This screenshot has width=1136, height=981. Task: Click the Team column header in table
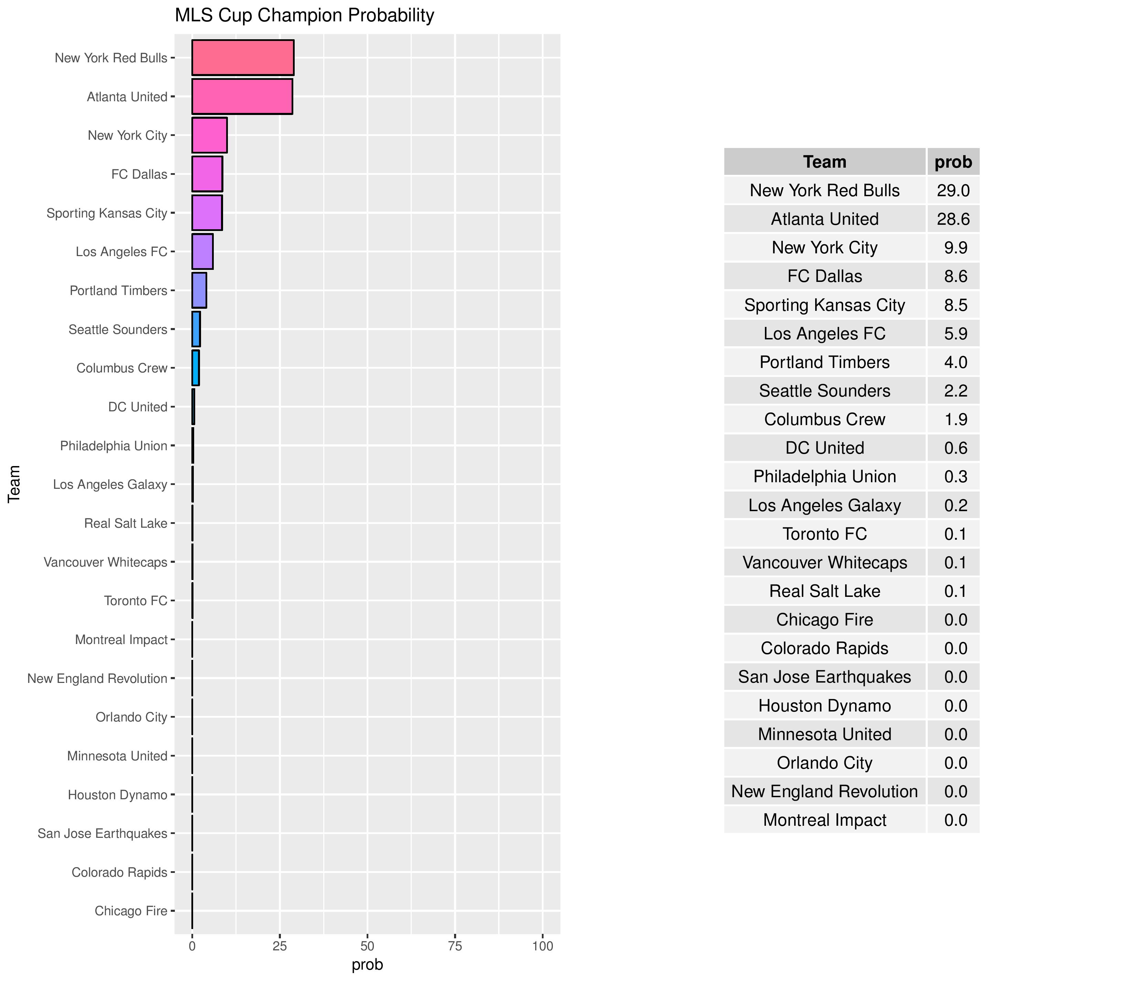824,162
